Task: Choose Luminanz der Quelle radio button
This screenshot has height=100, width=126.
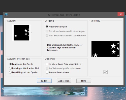Action: coord(10,64)
